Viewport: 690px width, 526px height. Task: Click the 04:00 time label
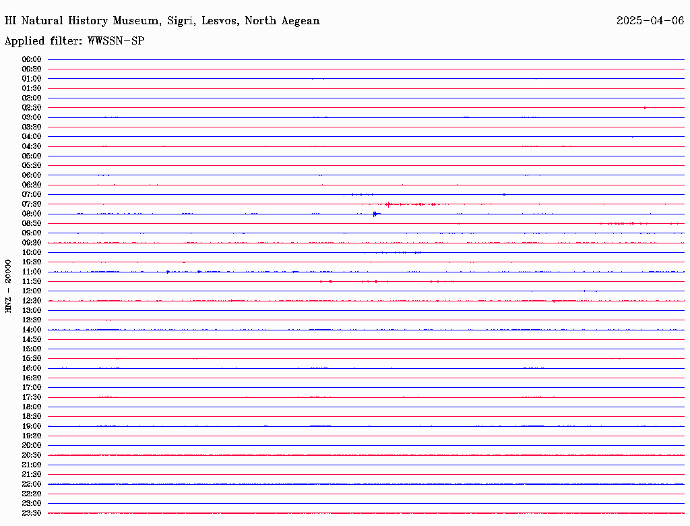tap(32, 137)
